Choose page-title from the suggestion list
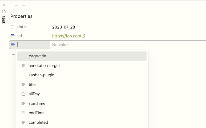Image resolution: width=206 pixels, height=128 pixels. click(x=82, y=56)
